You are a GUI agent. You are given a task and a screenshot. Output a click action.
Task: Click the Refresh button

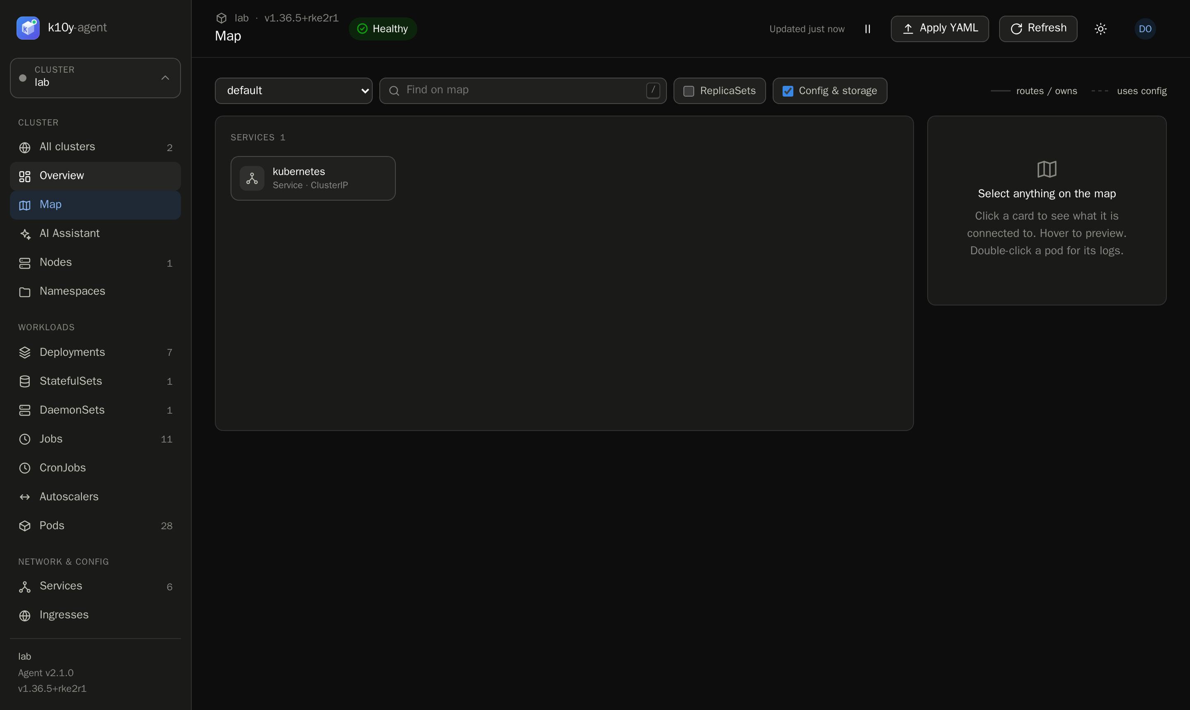pos(1038,29)
